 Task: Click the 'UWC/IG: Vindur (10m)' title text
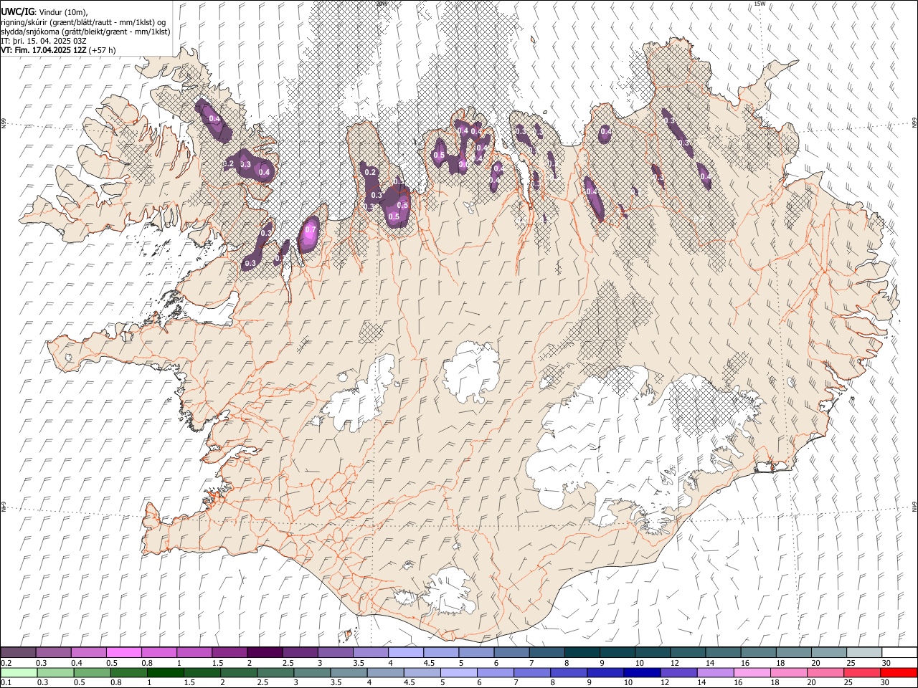click(x=44, y=12)
